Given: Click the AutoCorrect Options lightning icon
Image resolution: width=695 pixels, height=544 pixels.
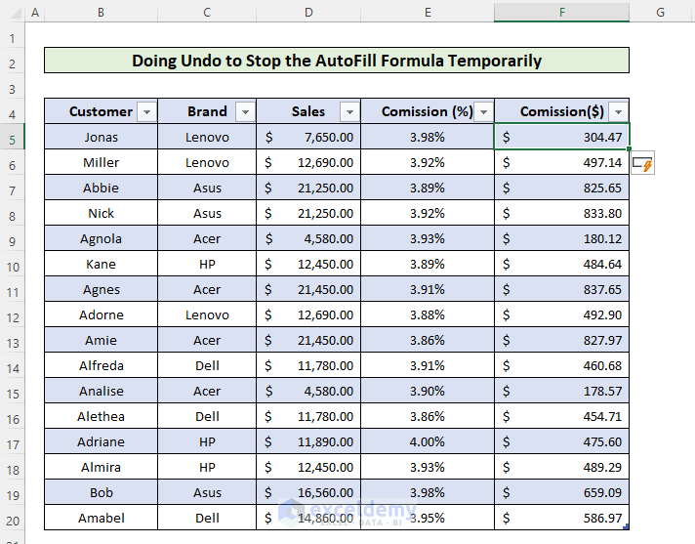Looking at the screenshot, I should point(642,164).
